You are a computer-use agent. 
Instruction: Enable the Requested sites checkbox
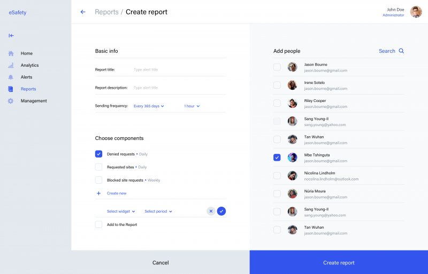pyautogui.click(x=98, y=167)
